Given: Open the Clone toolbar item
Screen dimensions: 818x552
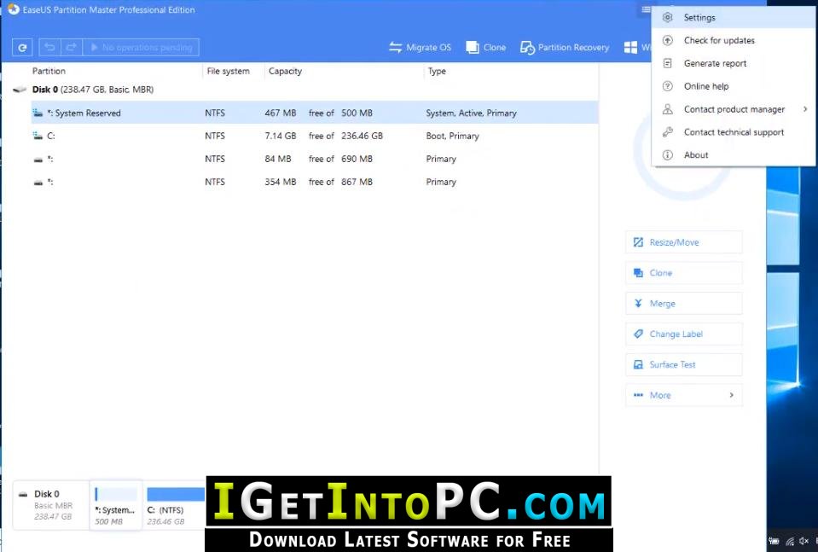Looking at the screenshot, I should [485, 48].
